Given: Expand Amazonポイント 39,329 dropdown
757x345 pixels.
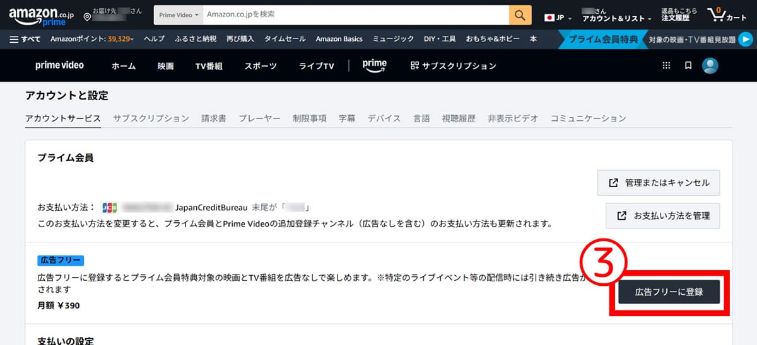Looking at the screenshot, I should pyautogui.click(x=92, y=39).
